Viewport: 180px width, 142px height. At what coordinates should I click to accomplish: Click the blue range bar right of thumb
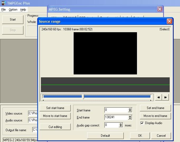pos(117,96)
